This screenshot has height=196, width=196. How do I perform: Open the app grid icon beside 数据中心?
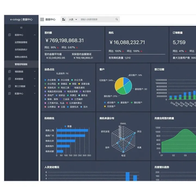42,19
